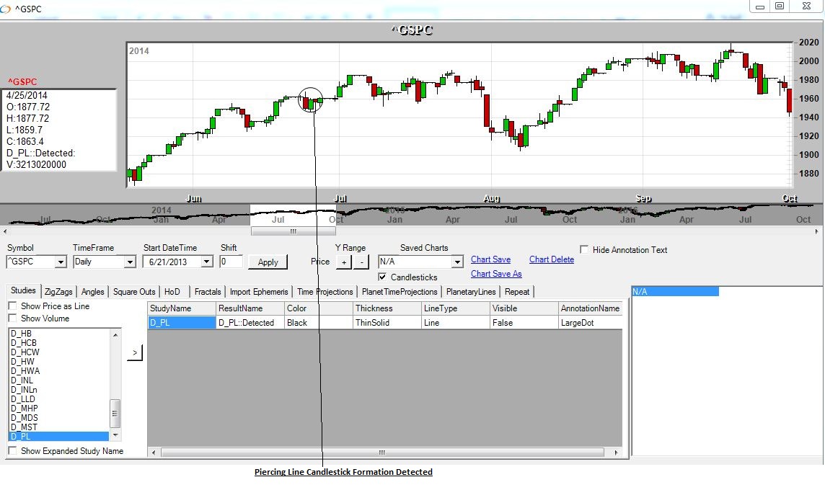Enable Show Price as Line checkbox
This screenshot has height=490, width=825.
click(13, 306)
